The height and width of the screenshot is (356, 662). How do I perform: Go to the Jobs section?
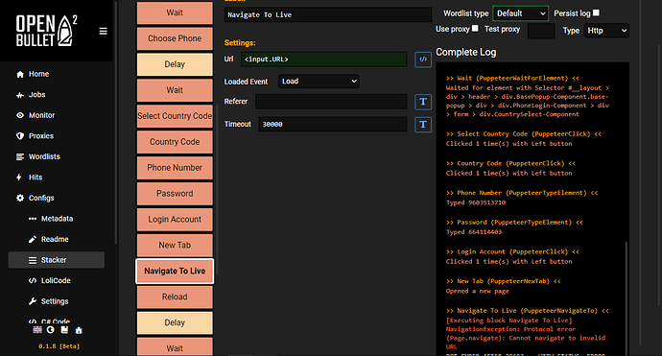(36, 95)
